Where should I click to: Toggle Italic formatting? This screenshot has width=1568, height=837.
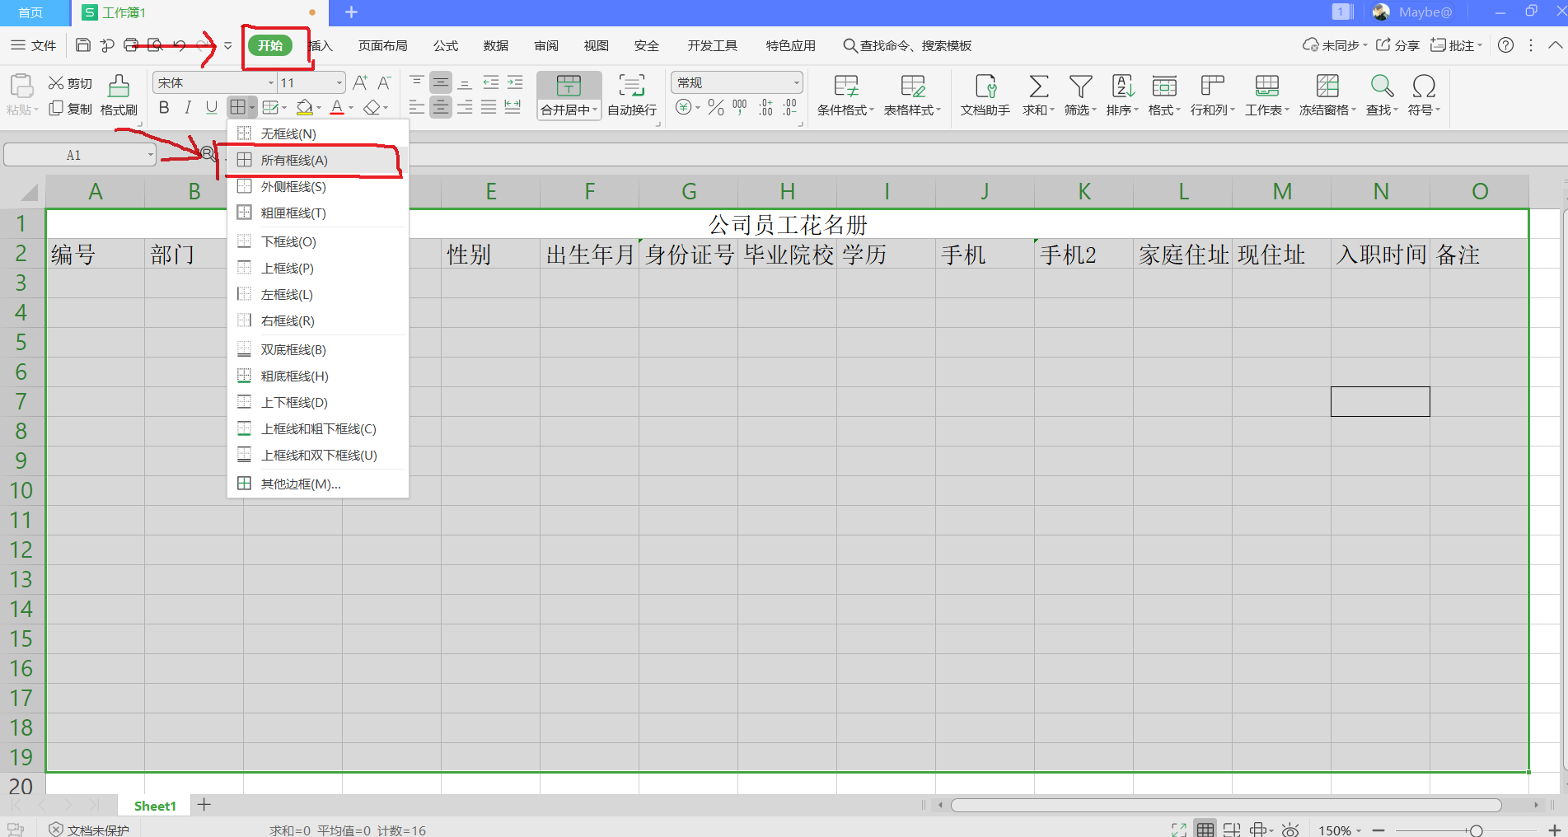tap(188, 108)
